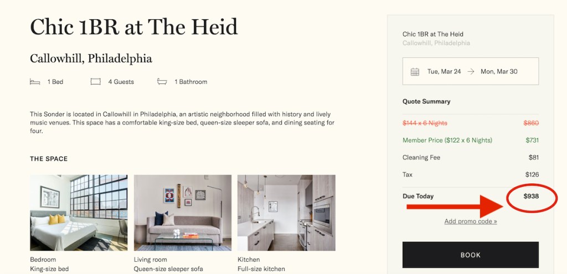Select the Tue, Mar 24 check-in date

coord(444,72)
